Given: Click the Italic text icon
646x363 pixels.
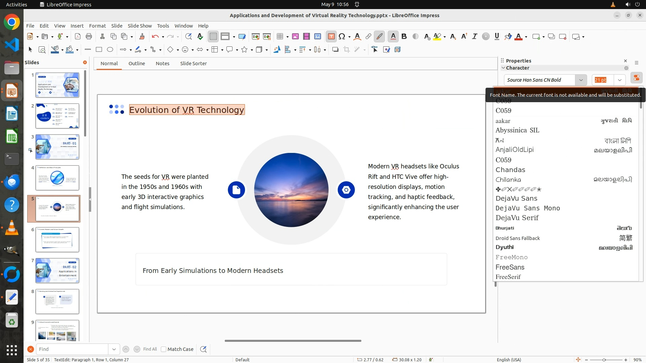Looking at the screenshot, I should 474,37.
